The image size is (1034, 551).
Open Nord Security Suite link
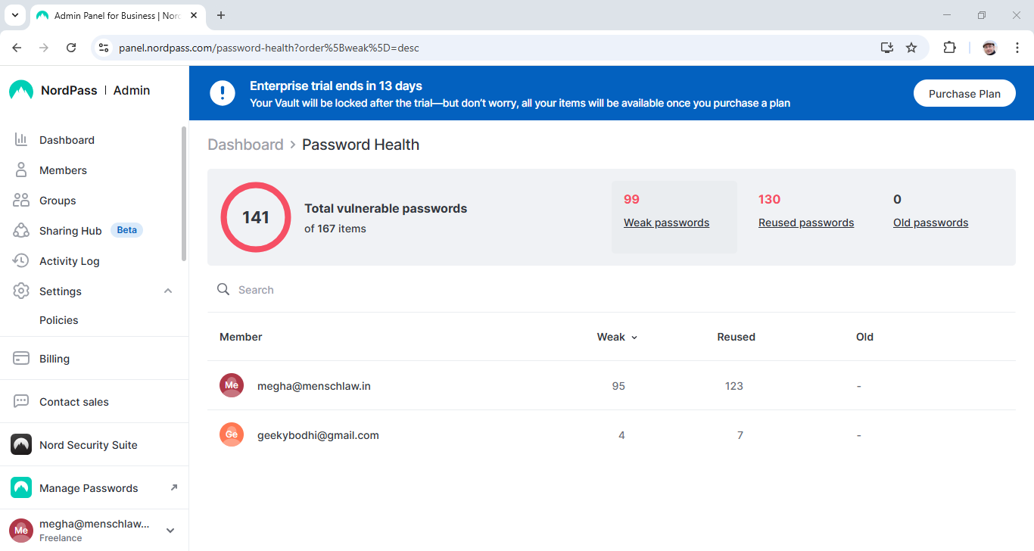pos(89,445)
